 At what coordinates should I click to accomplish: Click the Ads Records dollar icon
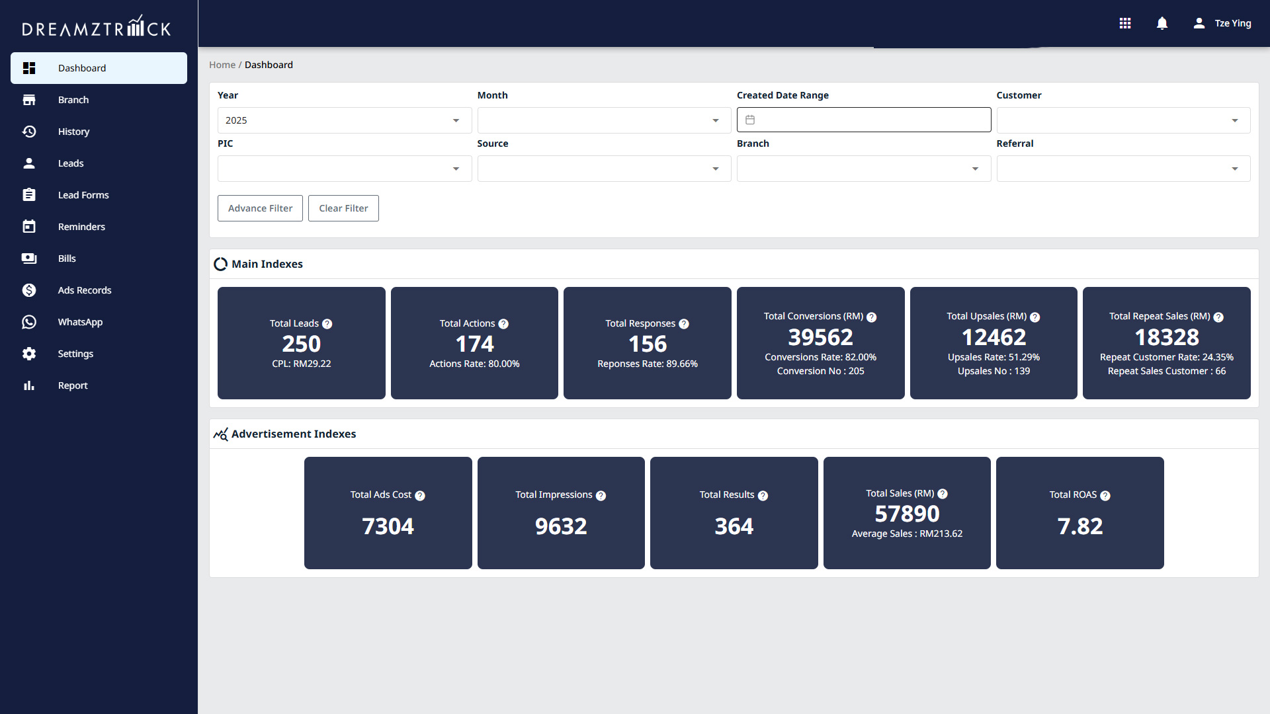click(x=29, y=290)
